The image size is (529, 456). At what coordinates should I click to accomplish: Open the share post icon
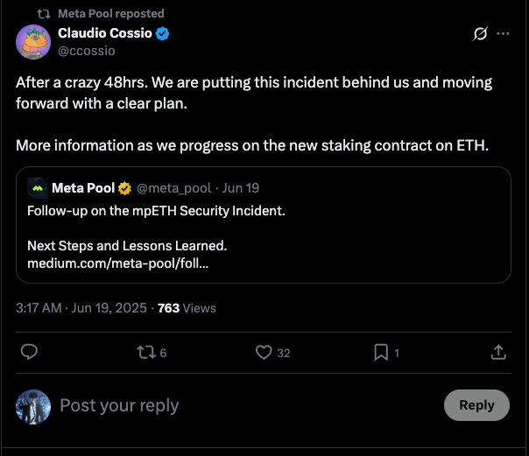[497, 352]
